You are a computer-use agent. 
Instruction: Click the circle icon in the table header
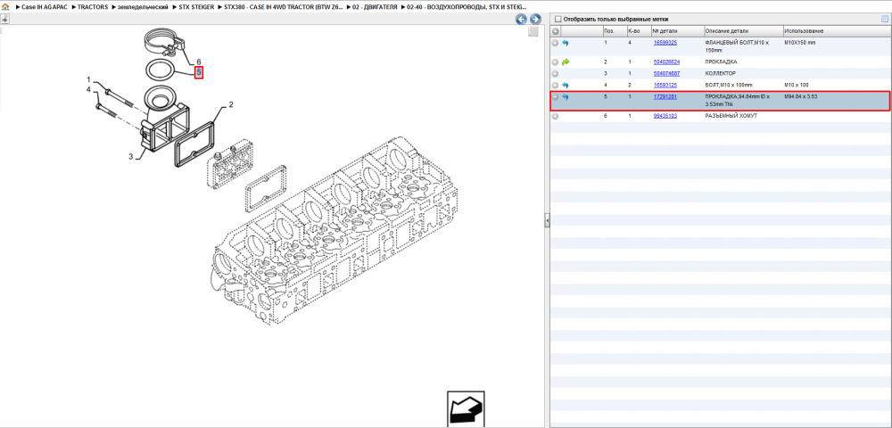click(x=556, y=30)
